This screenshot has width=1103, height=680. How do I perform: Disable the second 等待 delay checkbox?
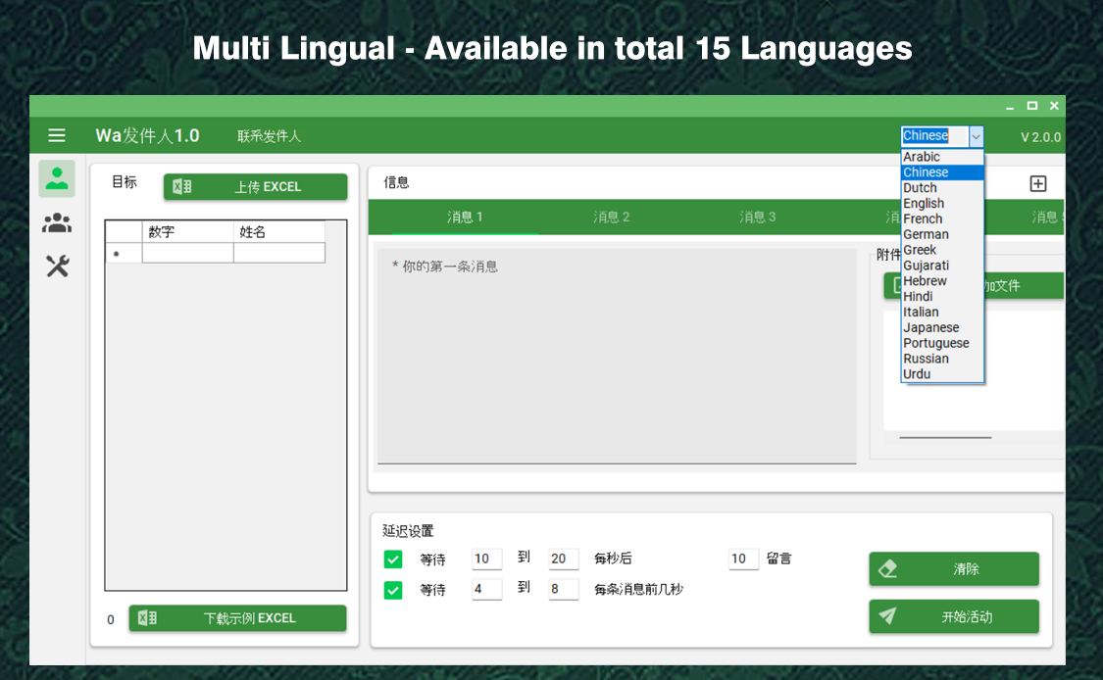click(392, 590)
